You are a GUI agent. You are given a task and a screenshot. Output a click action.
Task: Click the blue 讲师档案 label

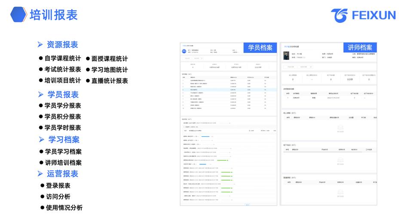360,48
